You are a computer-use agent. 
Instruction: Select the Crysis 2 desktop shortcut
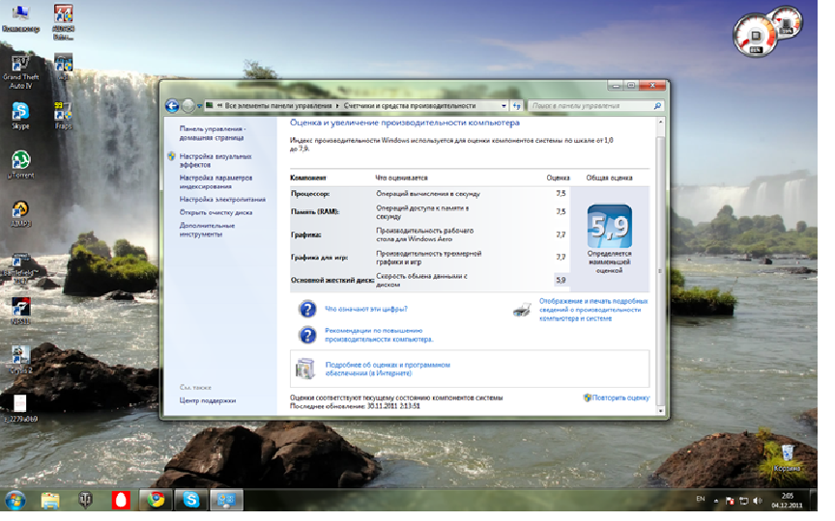click(20, 359)
